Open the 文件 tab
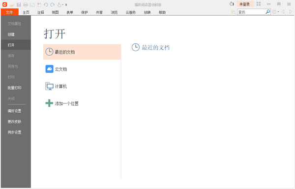 point(10,12)
